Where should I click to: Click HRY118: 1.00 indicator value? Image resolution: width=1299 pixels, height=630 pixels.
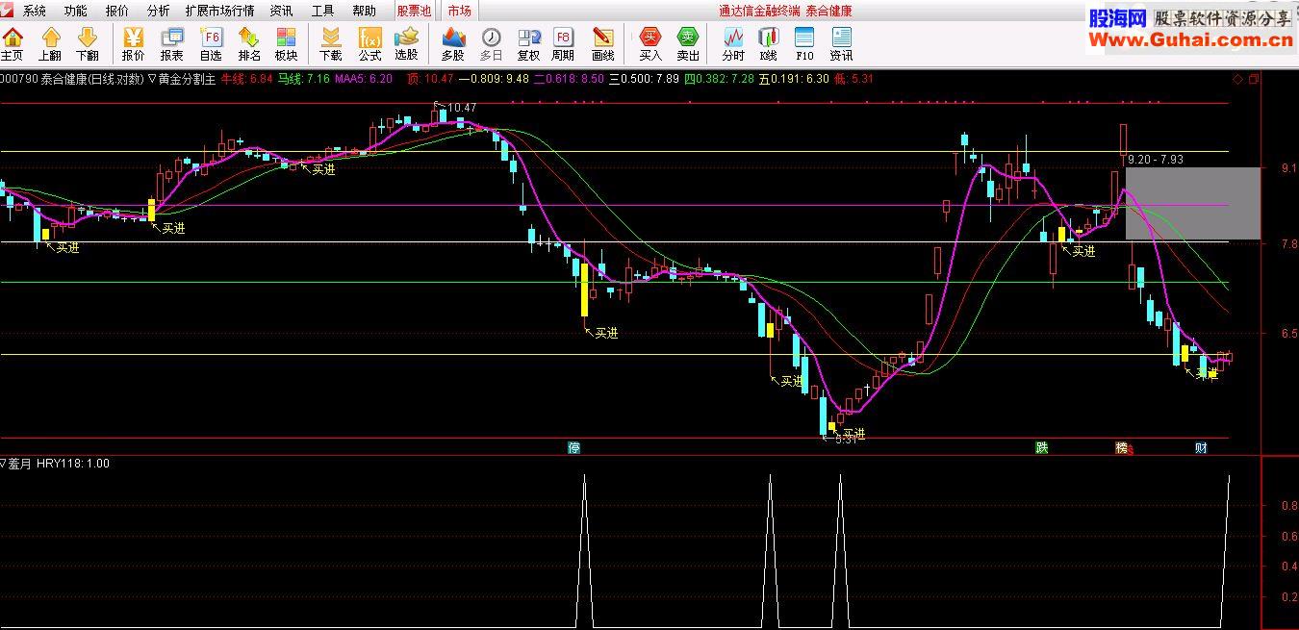[73, 464]
